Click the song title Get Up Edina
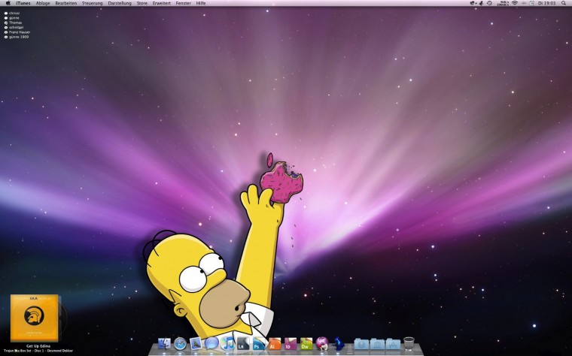This screenshot has width=572, height=356. (x=38, y=346)
